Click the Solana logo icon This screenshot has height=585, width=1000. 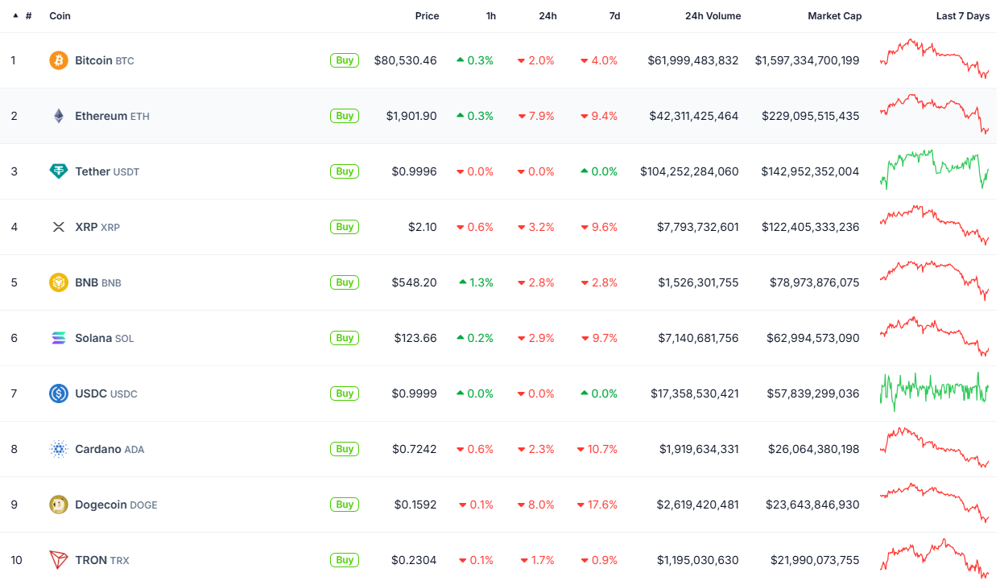[59, 338]
